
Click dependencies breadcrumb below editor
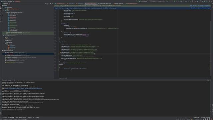coord(63,78)
